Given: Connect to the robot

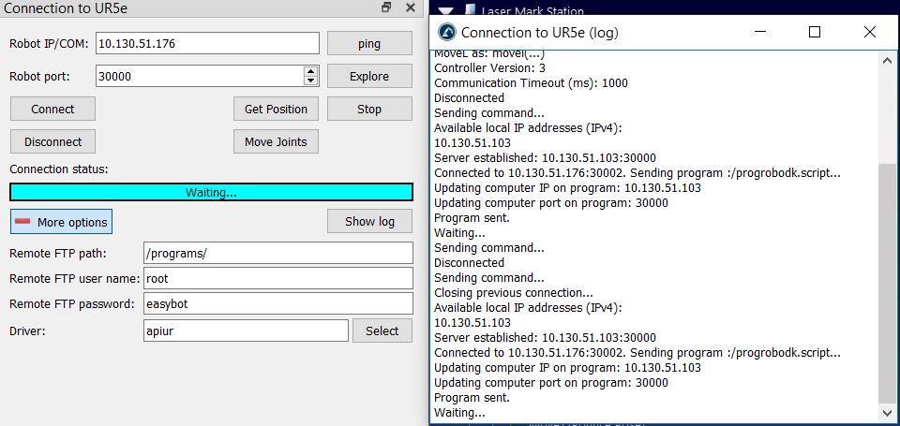Looking at the screenshot, I should point(52,109).
